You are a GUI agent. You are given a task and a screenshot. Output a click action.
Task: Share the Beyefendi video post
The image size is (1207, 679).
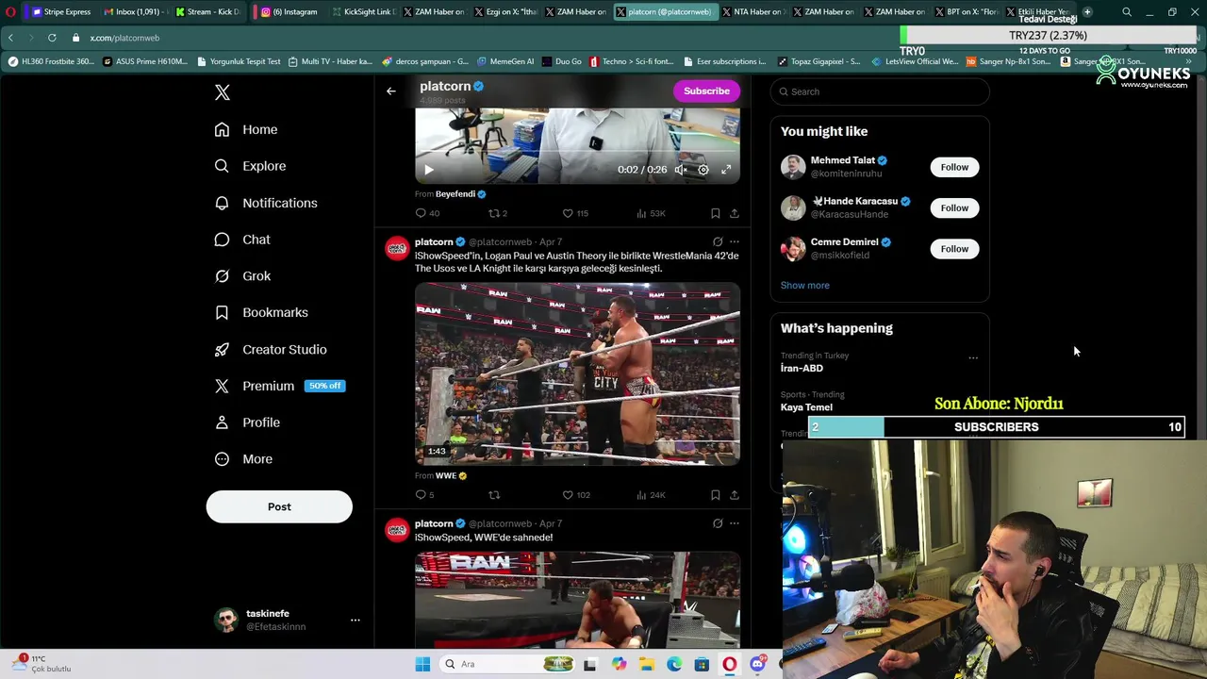(735, 213)
